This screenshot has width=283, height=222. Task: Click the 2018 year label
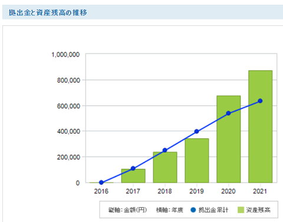[164, 191]
